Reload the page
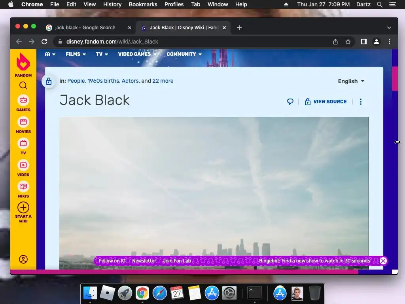This screenshot has height=304, width=405. (44, 42)
